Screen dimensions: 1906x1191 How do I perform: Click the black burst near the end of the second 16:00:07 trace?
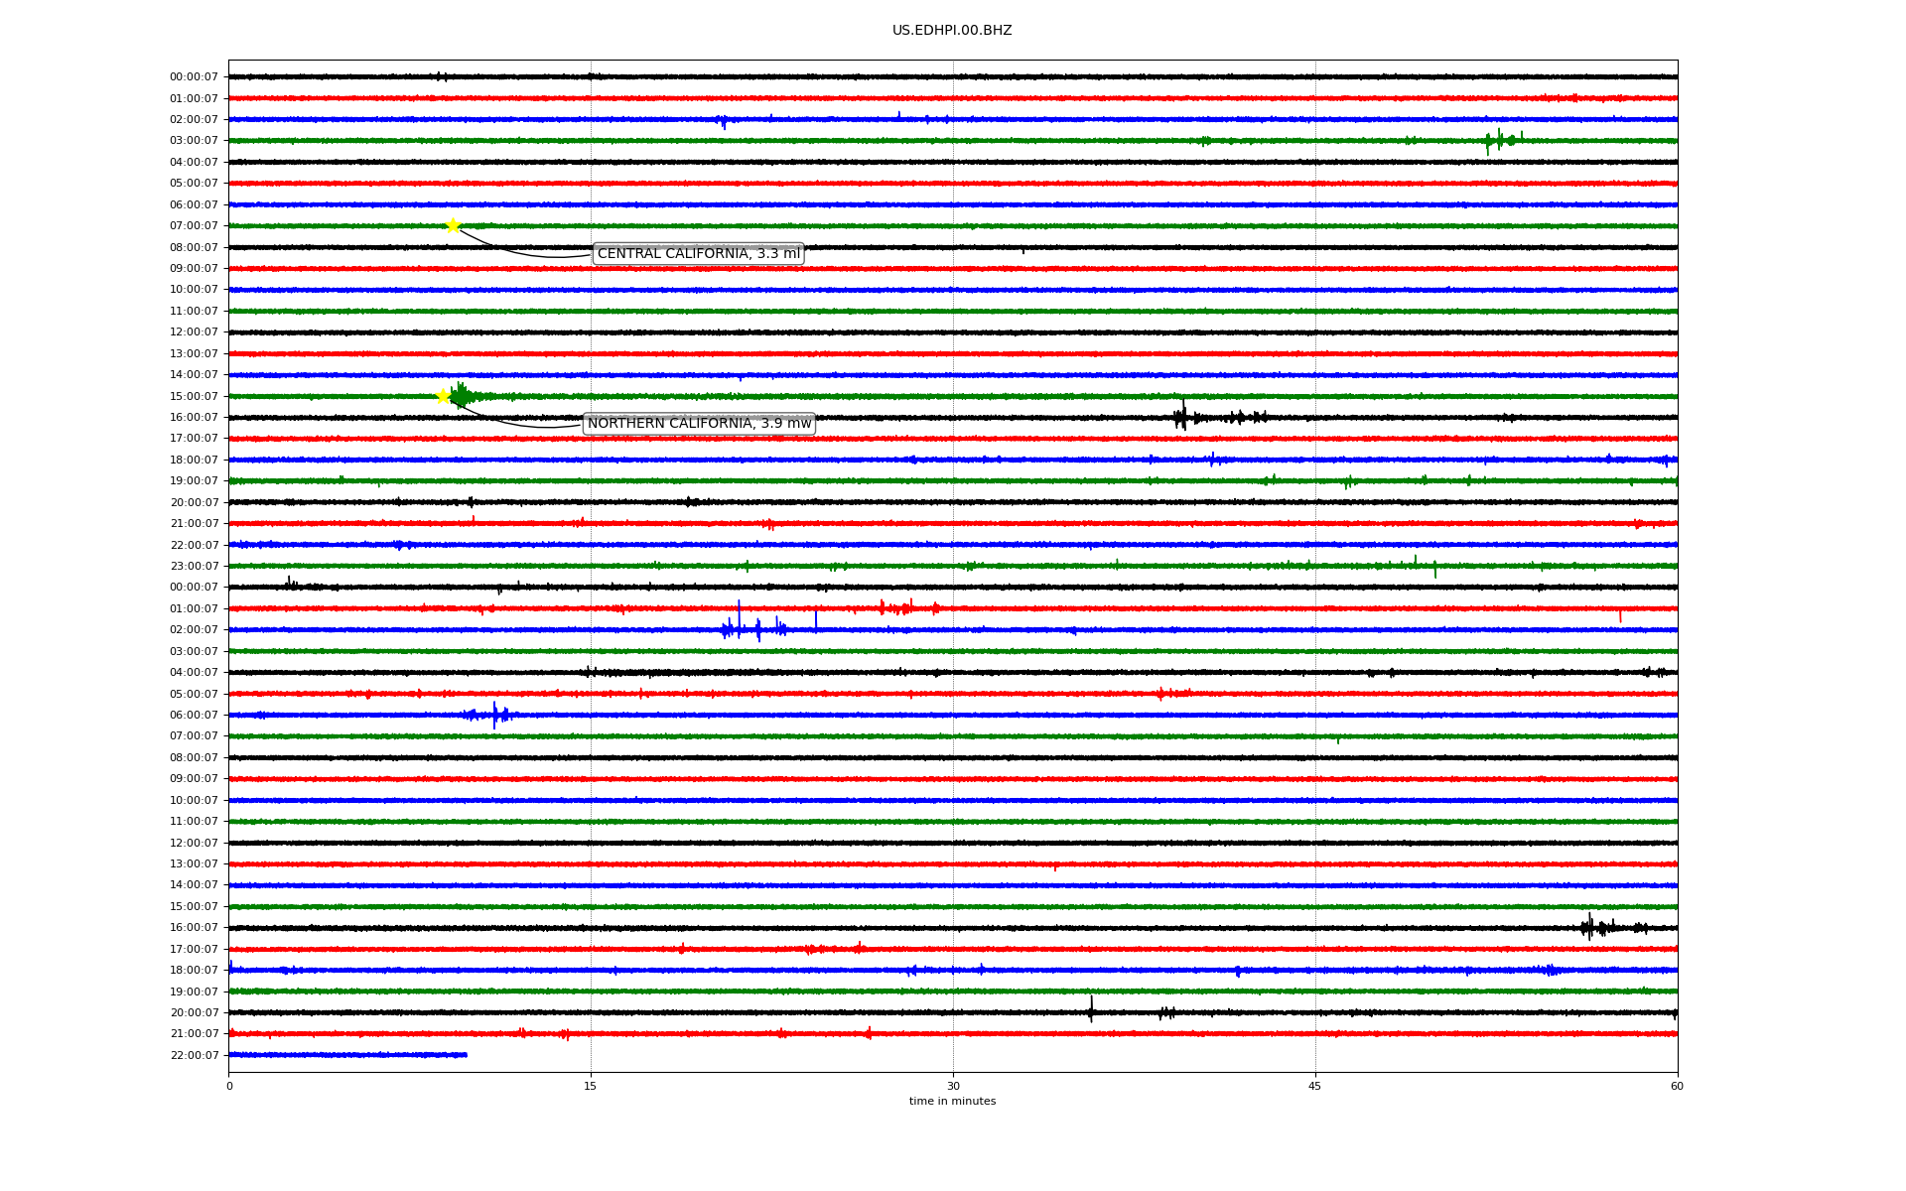click(1590, 927)
